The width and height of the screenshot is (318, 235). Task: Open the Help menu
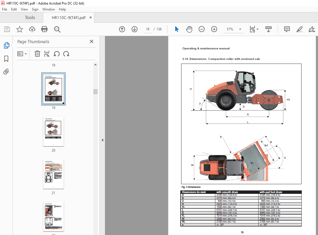(x=62, y=9)
